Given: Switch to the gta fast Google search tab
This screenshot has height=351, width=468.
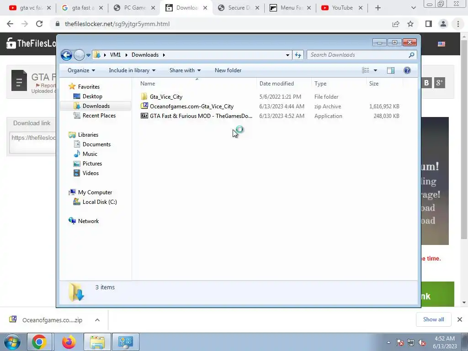Looking at the screenshot, I should [x=82, y=8].
